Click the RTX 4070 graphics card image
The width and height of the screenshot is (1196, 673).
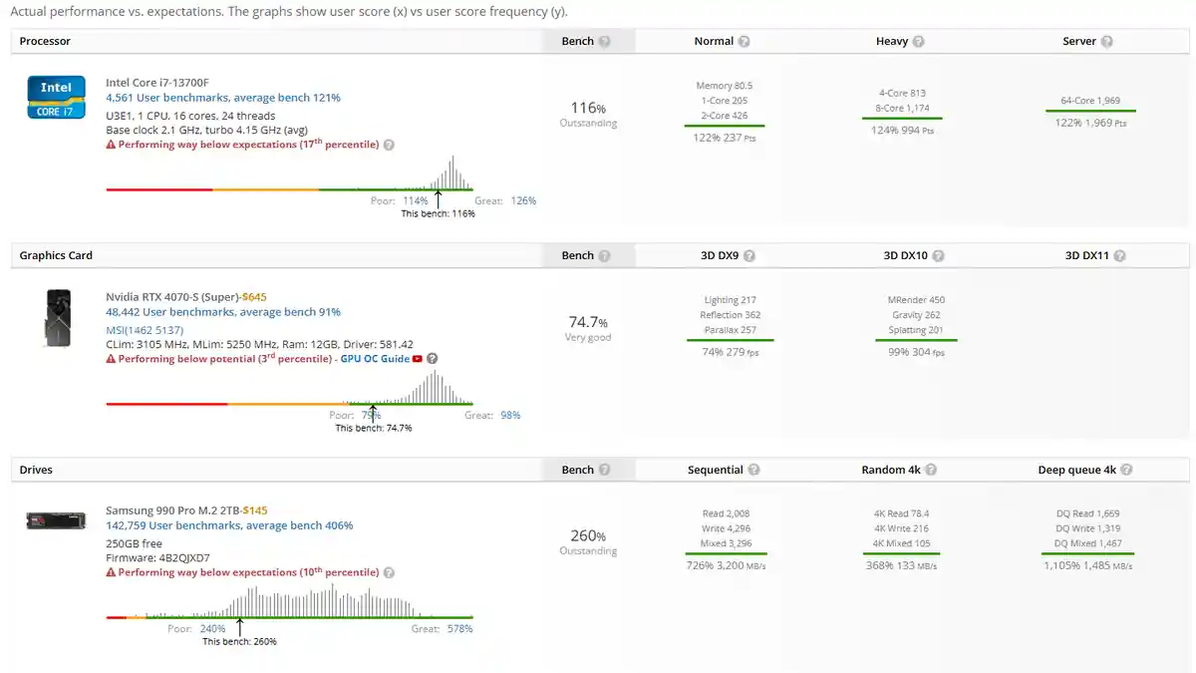pos(57,318)
